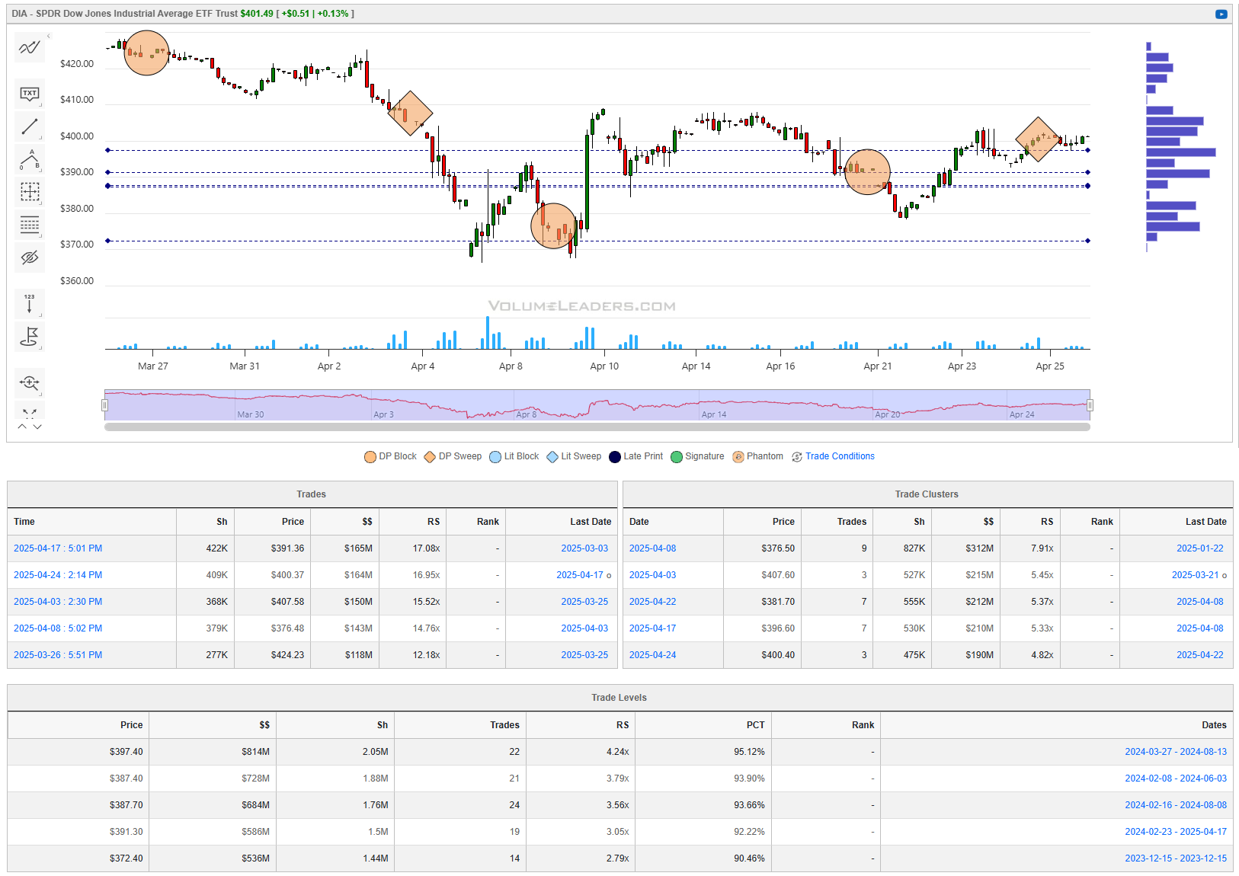This screenshot has width=1239, height=876.
Task: Open trade 2025-03-26 : 5:51 PM
Action: pos(58,655)
